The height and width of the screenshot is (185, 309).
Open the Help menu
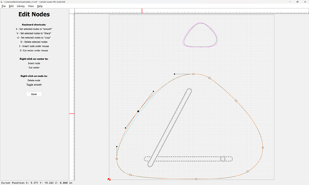coord(40,6)
